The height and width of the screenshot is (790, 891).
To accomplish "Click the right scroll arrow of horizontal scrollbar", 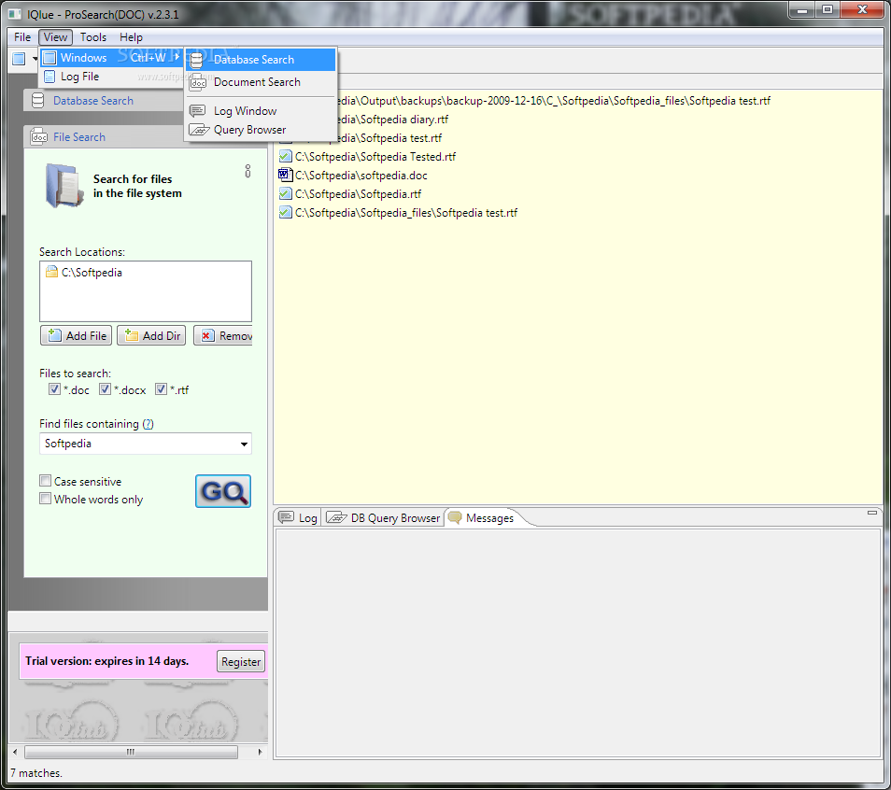I will pyautogui.click(x=260, y=752).
